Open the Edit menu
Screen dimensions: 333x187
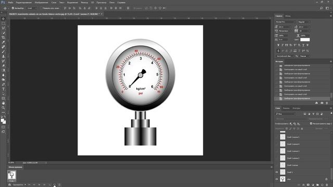click(x=23, y=3)
